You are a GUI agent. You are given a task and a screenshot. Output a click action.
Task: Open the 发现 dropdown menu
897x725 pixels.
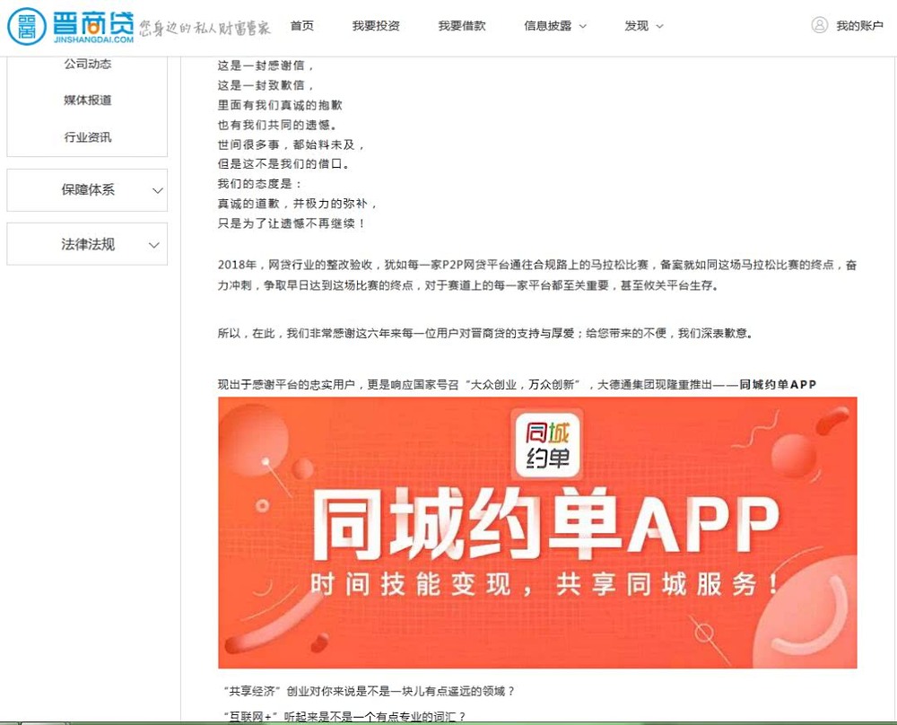640,26
